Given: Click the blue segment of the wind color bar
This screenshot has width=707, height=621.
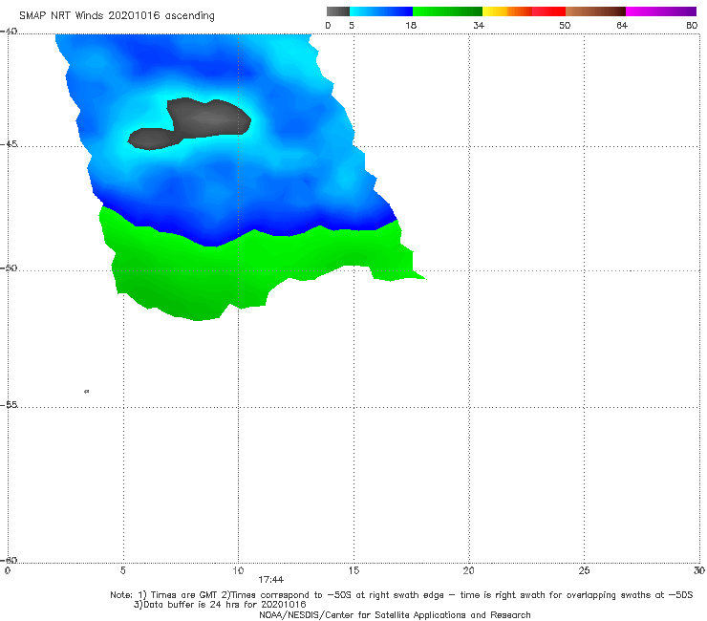Looking at the screenshot, I should coord(381,11).
